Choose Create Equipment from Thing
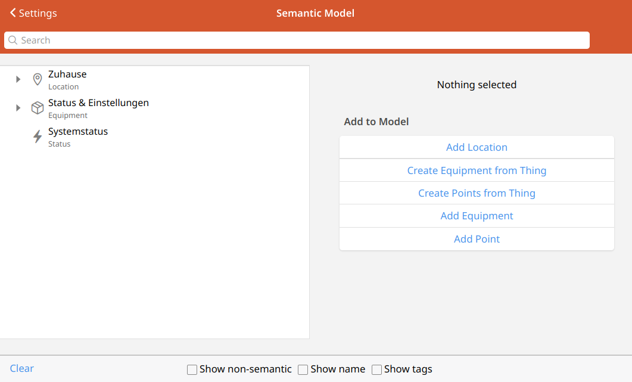 pos(477,170)
